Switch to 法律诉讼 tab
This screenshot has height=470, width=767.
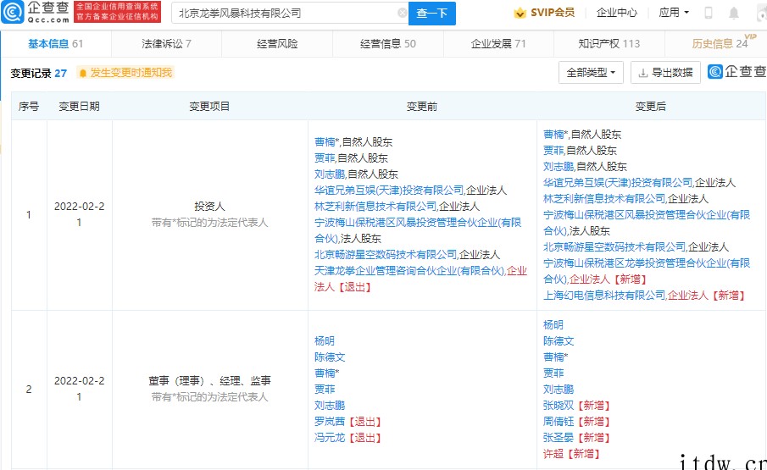tap(166, 44)
